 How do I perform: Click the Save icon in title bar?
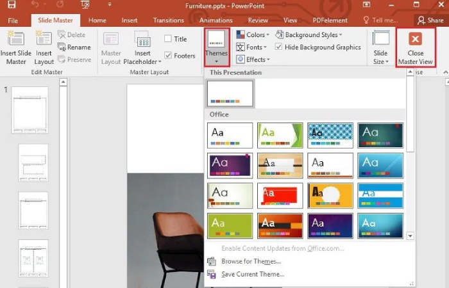[x=12, y=4]
